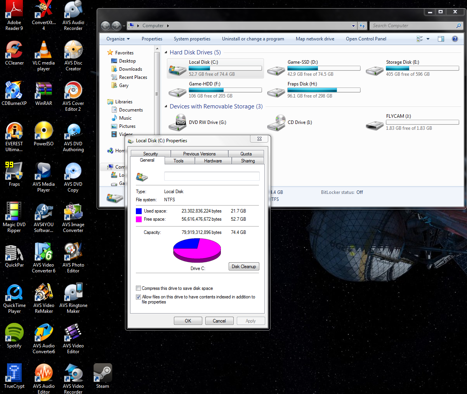The height and width of the screenshot is (394, 467).
Task: Open the address bar history dropdown
Action: pos(353,26)
